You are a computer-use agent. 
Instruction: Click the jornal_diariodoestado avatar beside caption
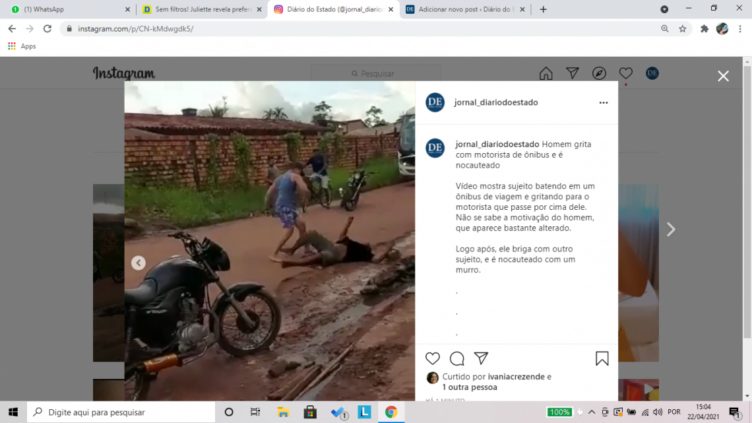pos(435,148)
